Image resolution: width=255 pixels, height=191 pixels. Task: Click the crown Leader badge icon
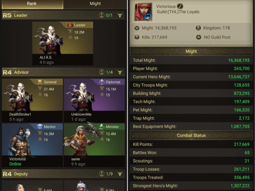point(70,25)
